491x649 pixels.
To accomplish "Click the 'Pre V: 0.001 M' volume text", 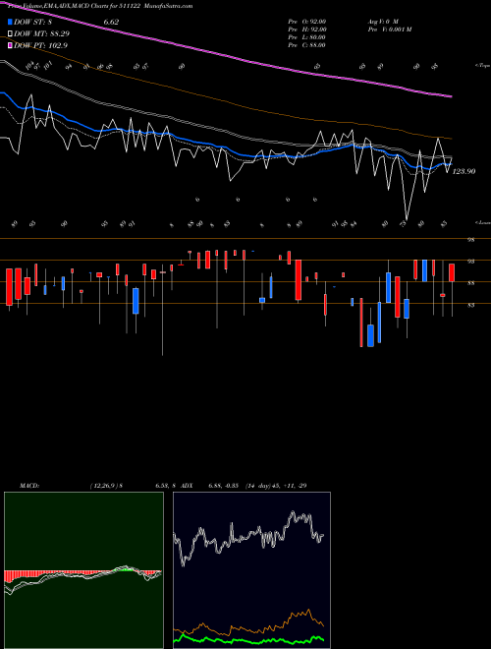I will tap(389, 29).
